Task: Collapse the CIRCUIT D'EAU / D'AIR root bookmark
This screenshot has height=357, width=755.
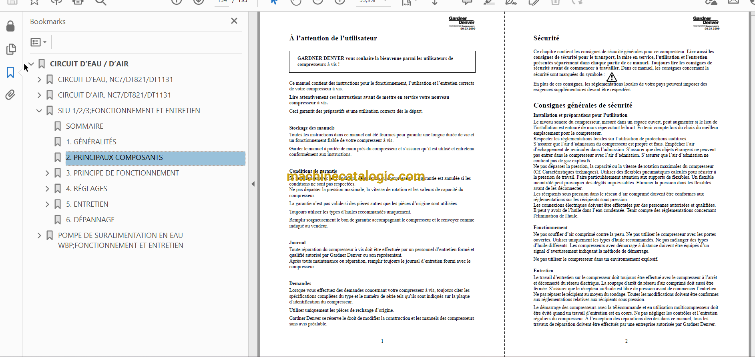Action: 31,64
